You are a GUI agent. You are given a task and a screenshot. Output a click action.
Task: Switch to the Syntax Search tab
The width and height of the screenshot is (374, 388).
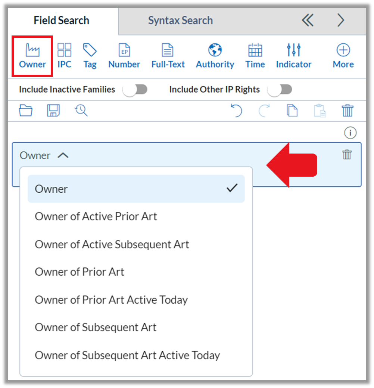[180, 21]
